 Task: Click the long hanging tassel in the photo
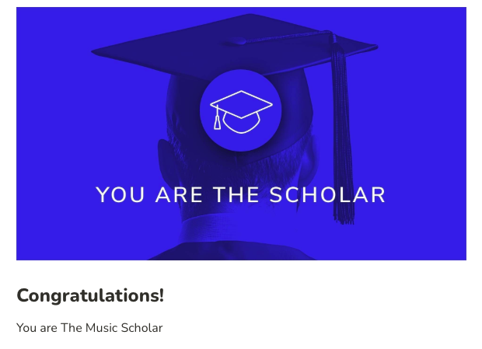(342, 129)
